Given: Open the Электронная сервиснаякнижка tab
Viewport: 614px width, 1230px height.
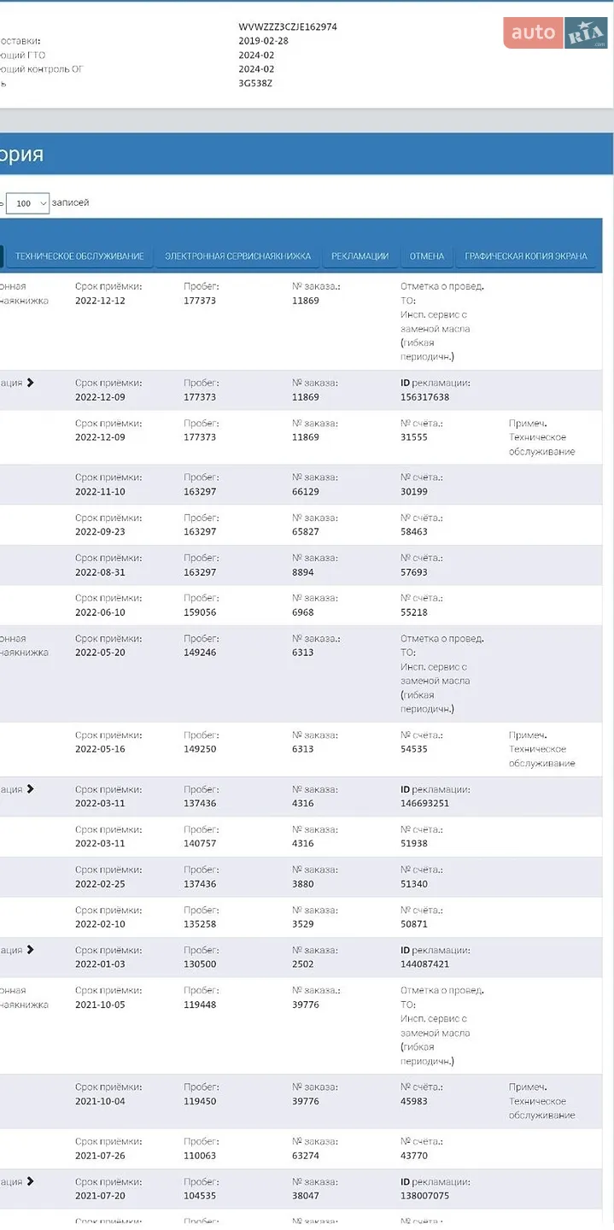Looking at the screenshot, I should (x=237, y=256).
